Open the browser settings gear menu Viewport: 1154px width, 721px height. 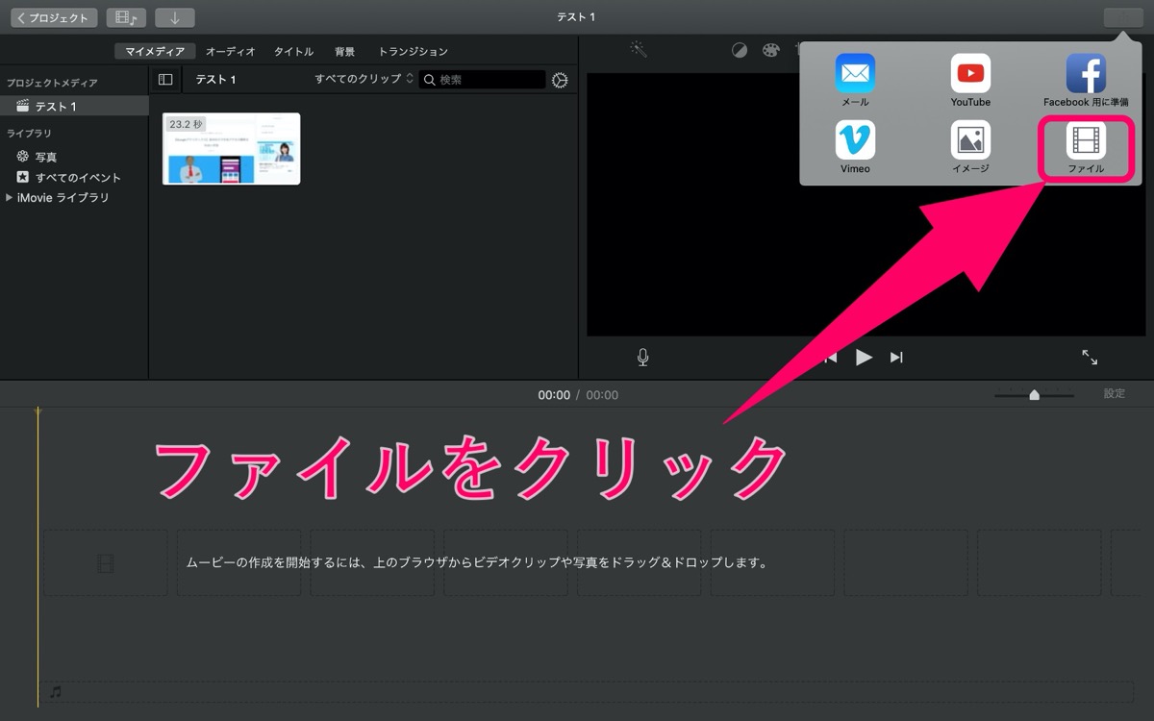pos(560,80)
